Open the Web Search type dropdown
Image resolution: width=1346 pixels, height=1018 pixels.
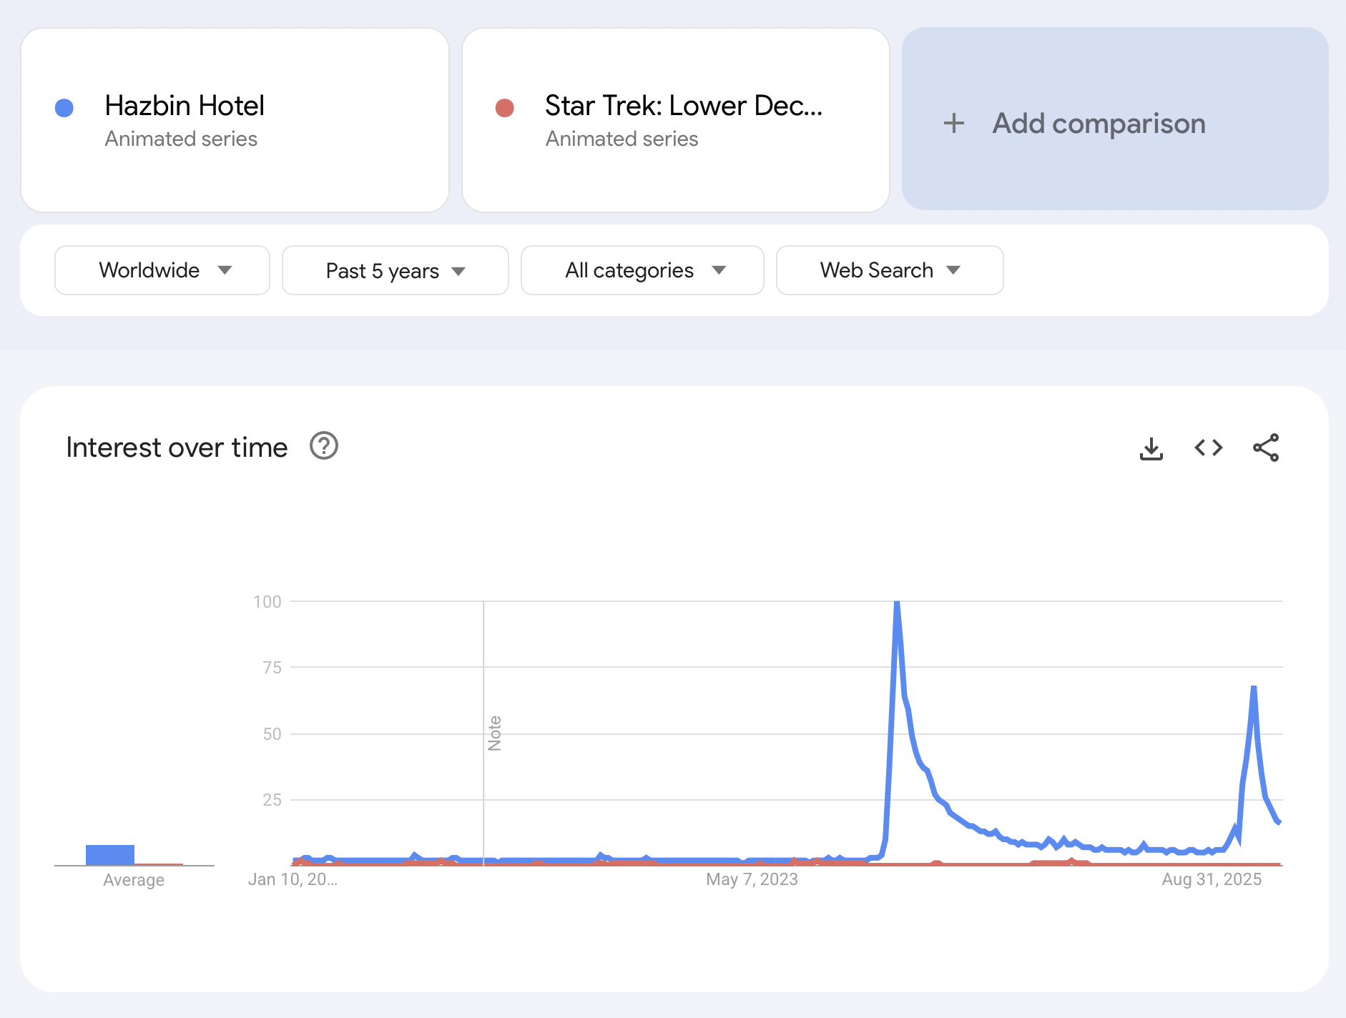tap(890, 270)
